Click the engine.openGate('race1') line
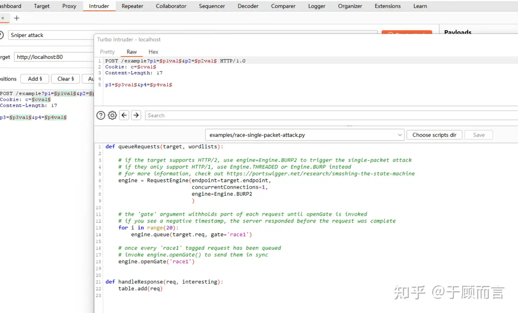 click(156, 261)
